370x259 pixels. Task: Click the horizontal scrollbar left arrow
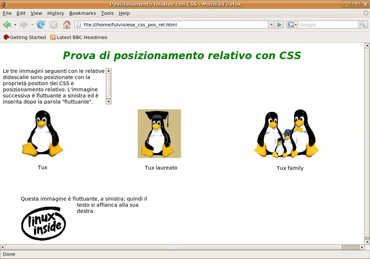3,247
